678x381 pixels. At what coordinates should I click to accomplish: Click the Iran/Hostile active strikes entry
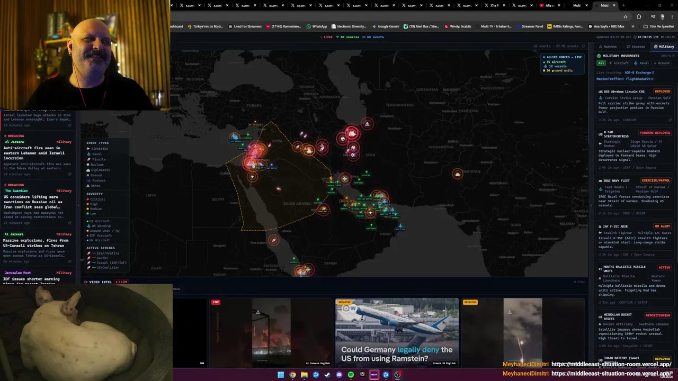coord(103,253)
